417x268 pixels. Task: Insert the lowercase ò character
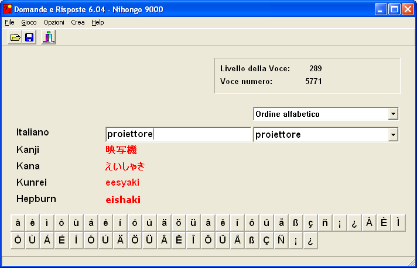(x=61, y=223)
